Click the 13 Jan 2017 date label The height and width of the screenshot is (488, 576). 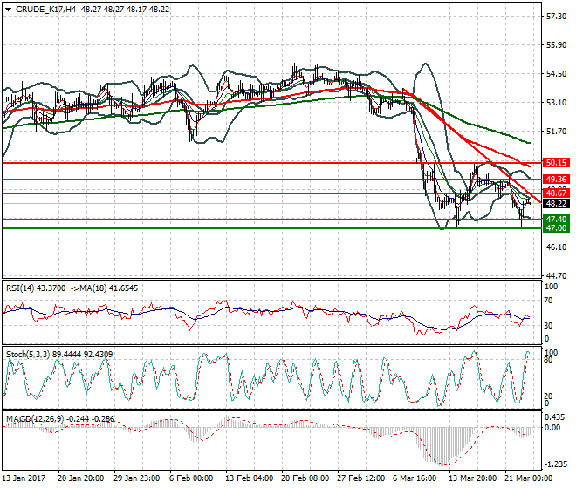pyautogui.click(x=24, y=478)
